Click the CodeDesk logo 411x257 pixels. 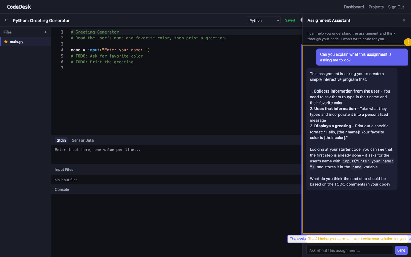tap(18, 7)
